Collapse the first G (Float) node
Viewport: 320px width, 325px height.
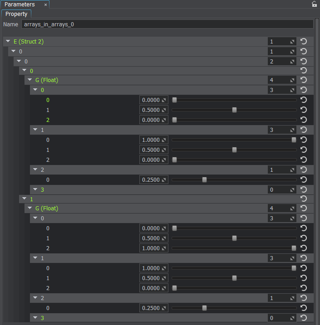pos(30,80)
